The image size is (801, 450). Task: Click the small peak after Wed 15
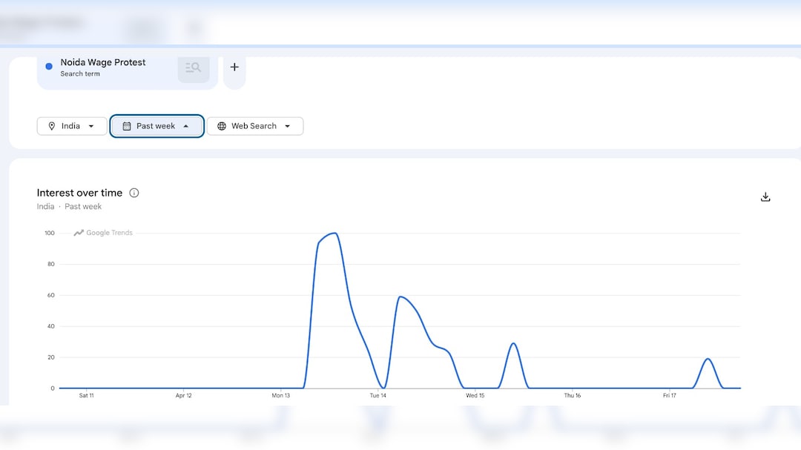(x=513, y=343)
